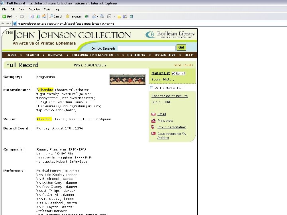Click the Refresh page icon
The image size is (287, 215).
click(x=38, y=17)
